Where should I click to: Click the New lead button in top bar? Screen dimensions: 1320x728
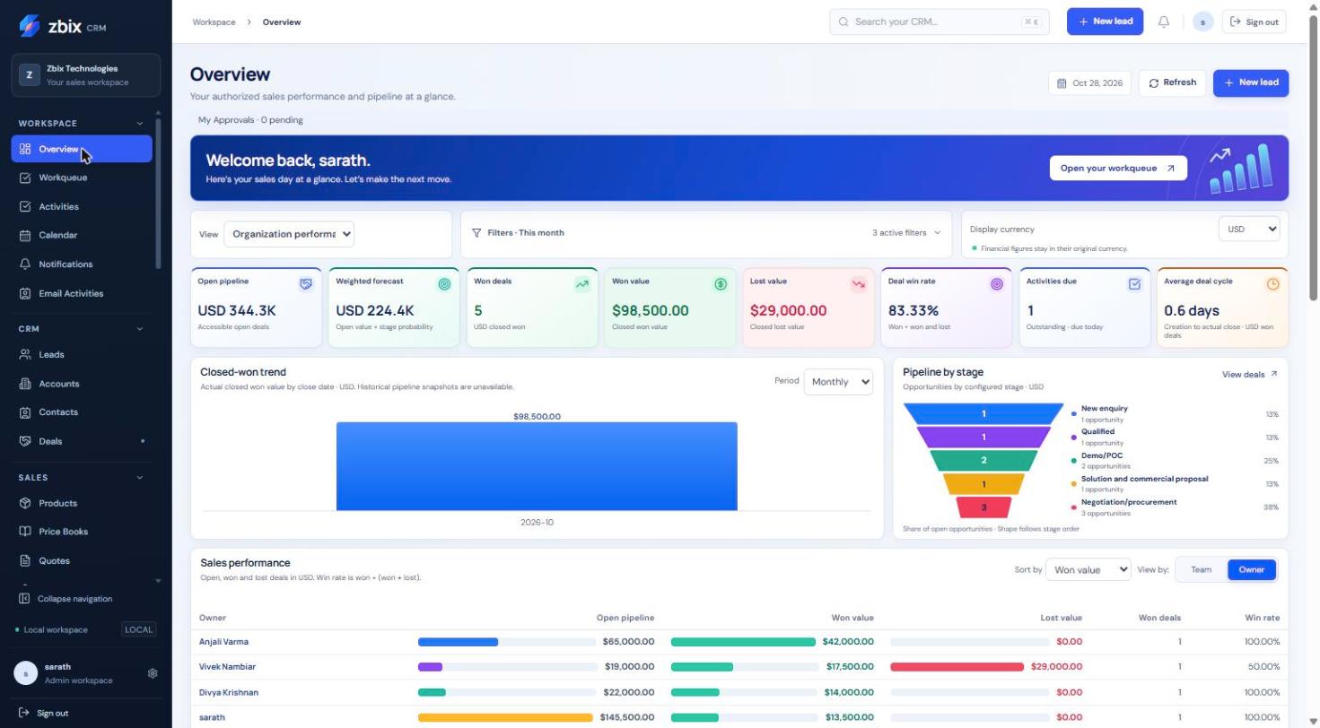(1105, 22)
